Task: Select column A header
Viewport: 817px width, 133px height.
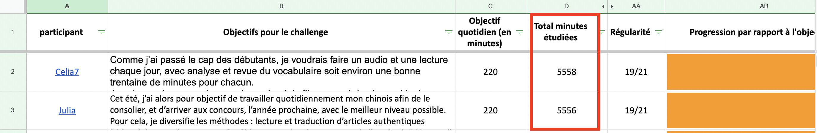Action: coord(67,6)
